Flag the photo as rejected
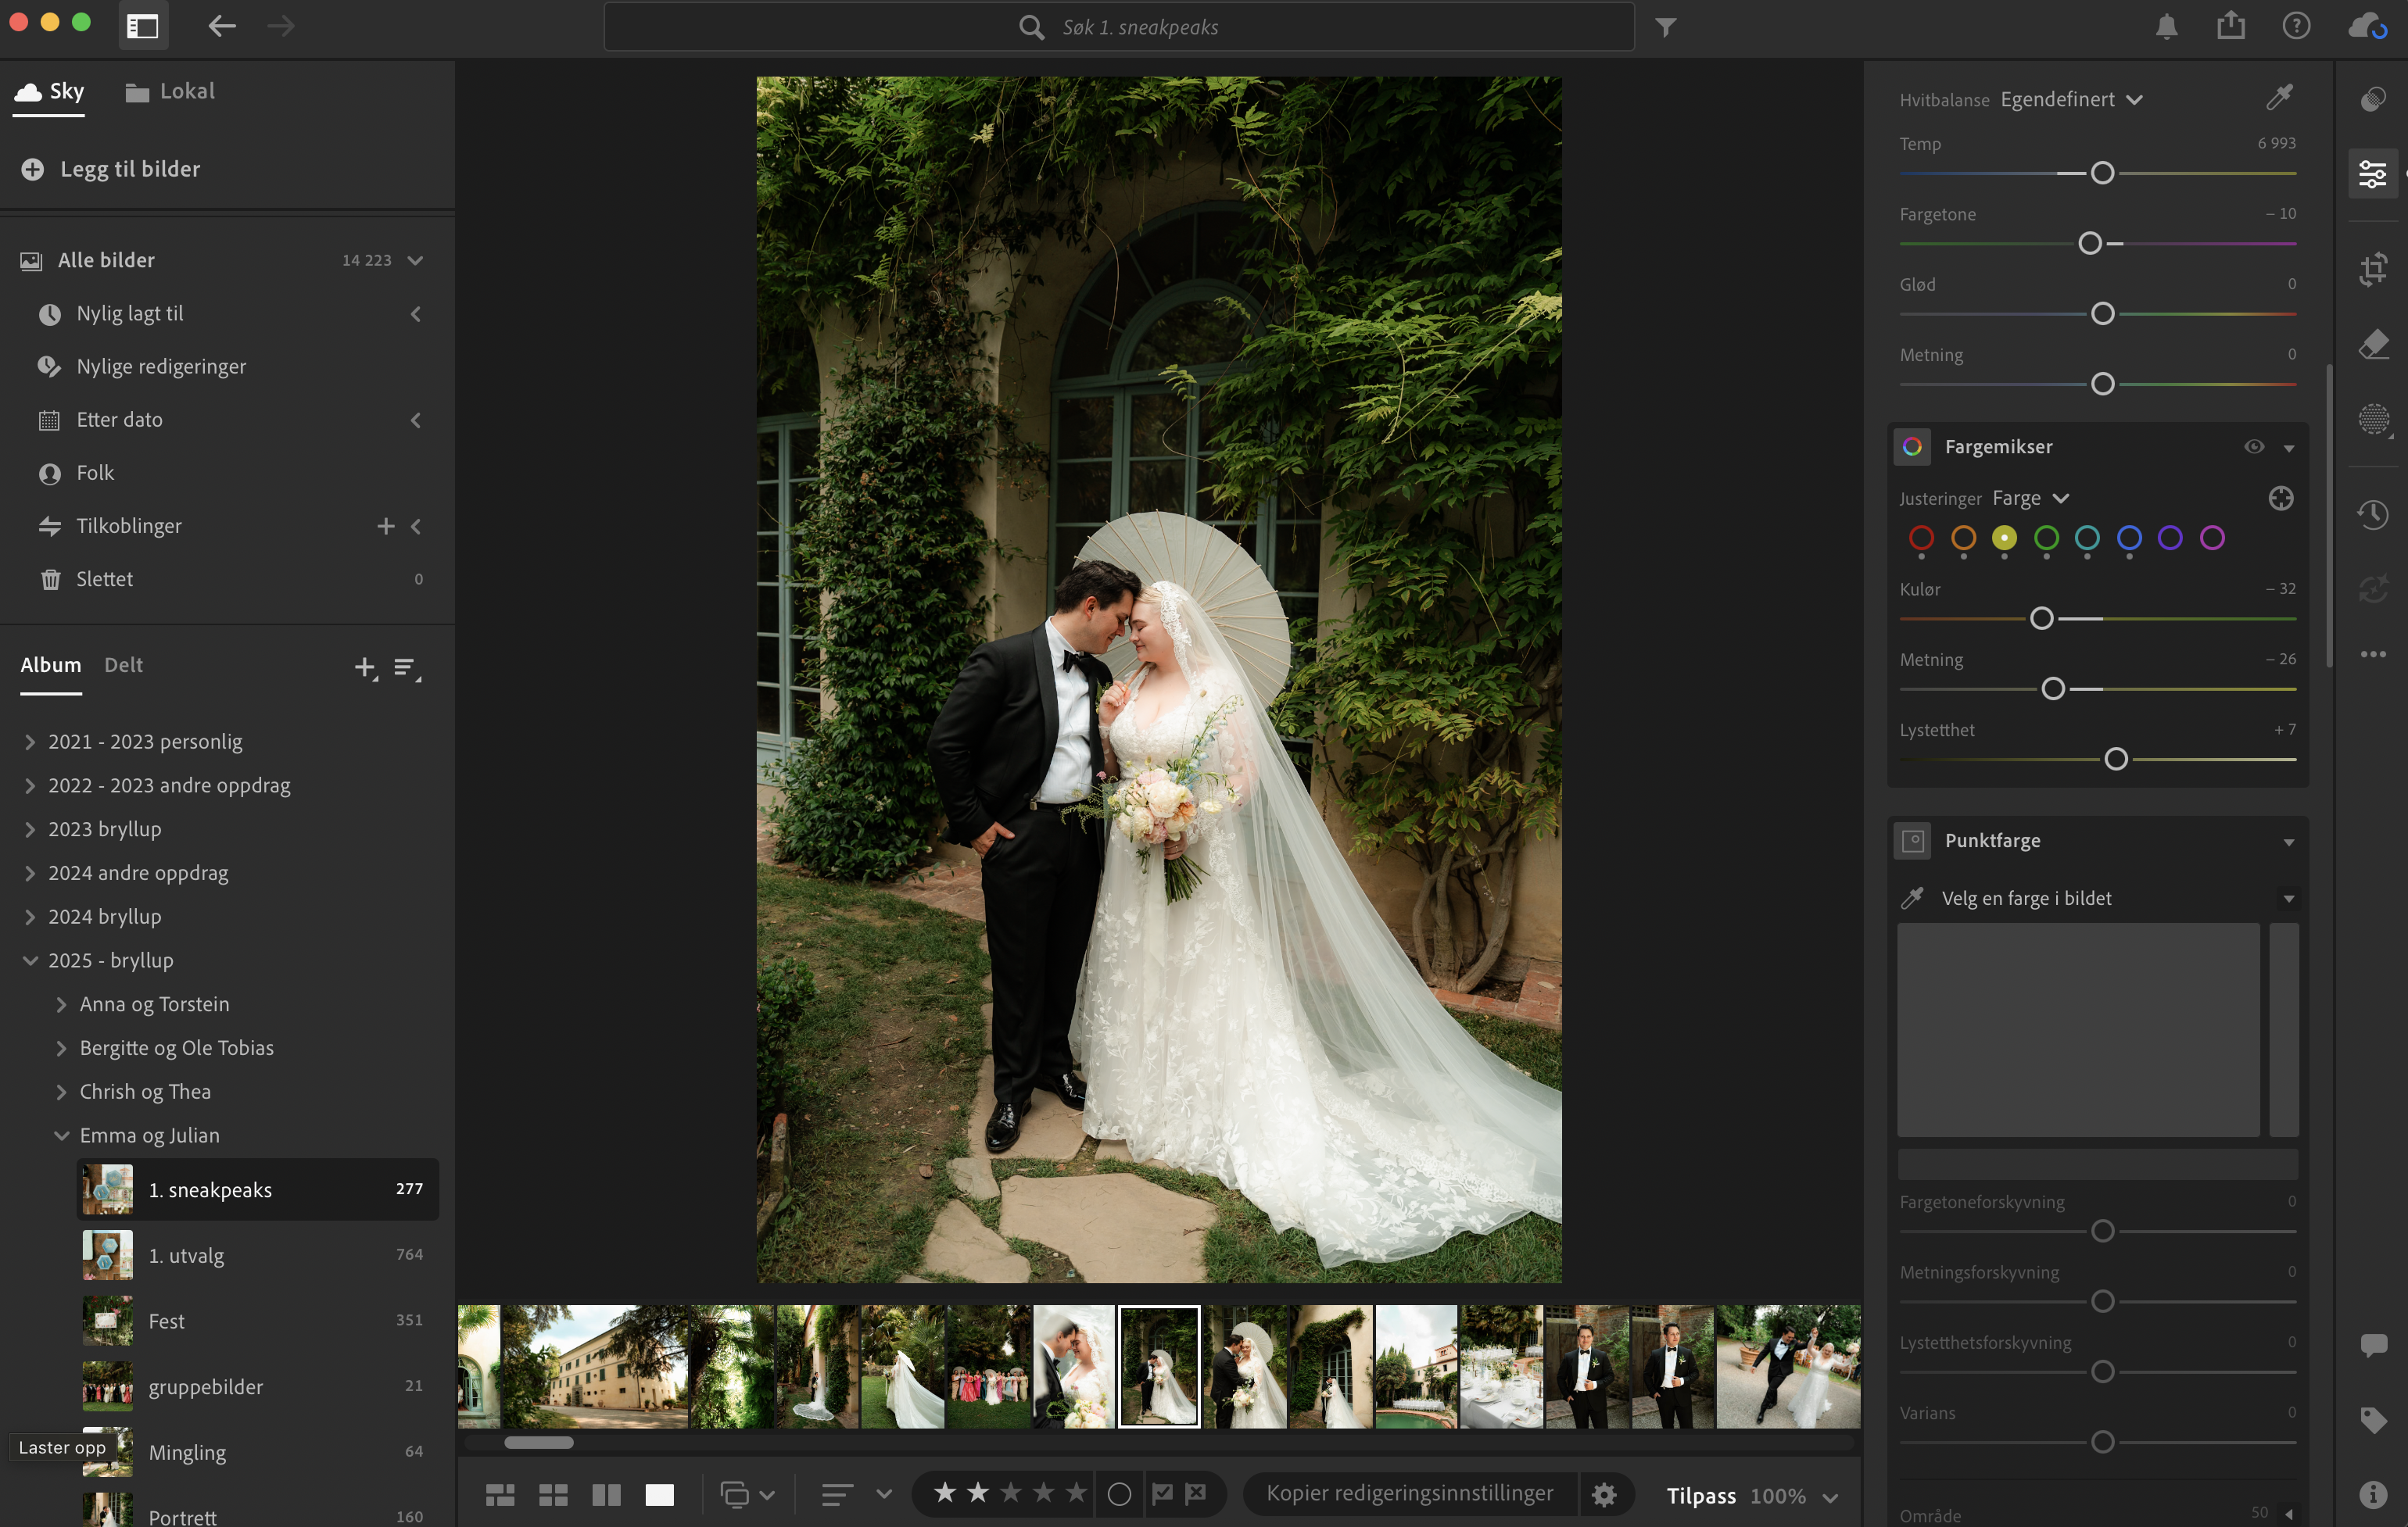The height and width of the screenshot is (1527, 2408). [x=1196, y=1493]
